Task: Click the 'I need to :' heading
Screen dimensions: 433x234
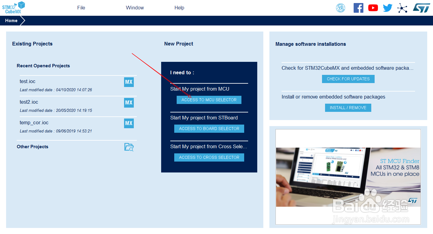Action: coord(182,73)
